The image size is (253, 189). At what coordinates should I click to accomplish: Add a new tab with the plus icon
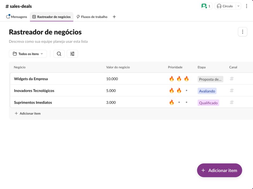coord(114,17)
